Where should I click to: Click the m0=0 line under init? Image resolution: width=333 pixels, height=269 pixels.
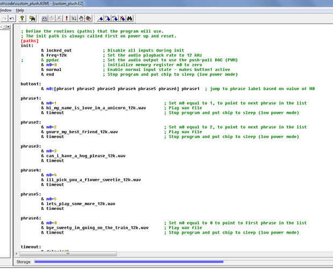[49, 65]
